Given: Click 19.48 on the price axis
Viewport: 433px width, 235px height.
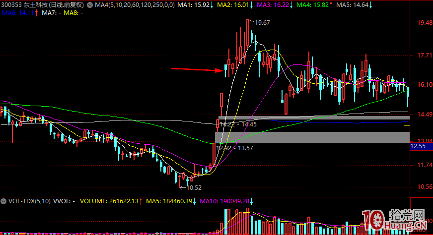Looking at the screenshot, I should coord(425,23).
